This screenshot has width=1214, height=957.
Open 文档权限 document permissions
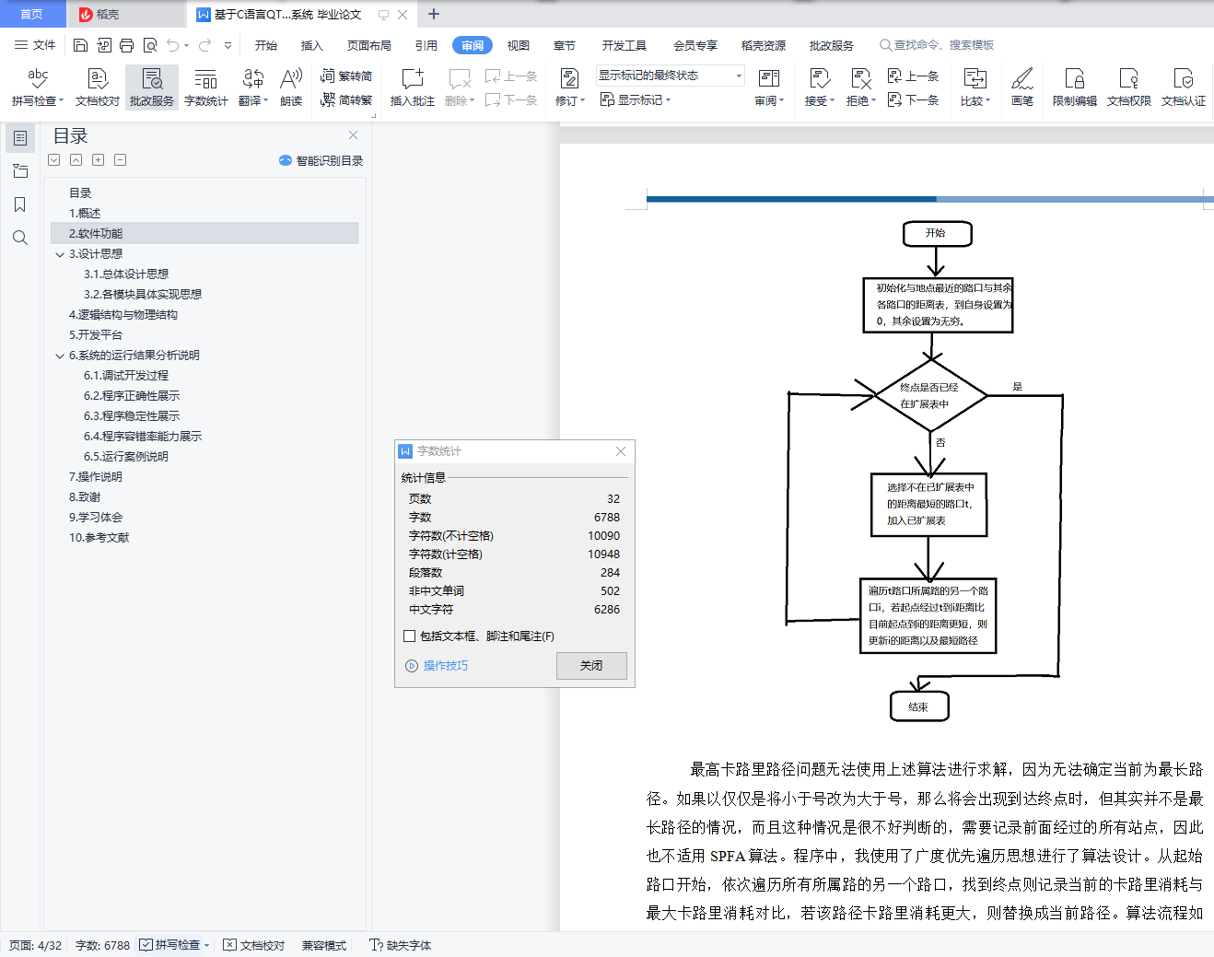(1129, 88)
